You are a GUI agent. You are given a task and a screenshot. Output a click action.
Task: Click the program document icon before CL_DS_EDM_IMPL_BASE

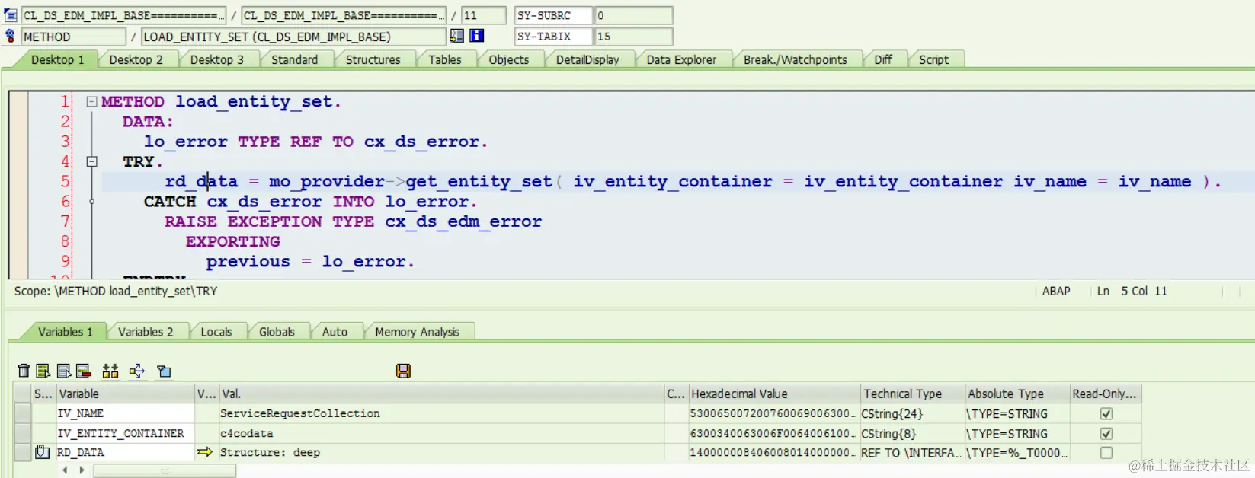click(x=11, y=15)
